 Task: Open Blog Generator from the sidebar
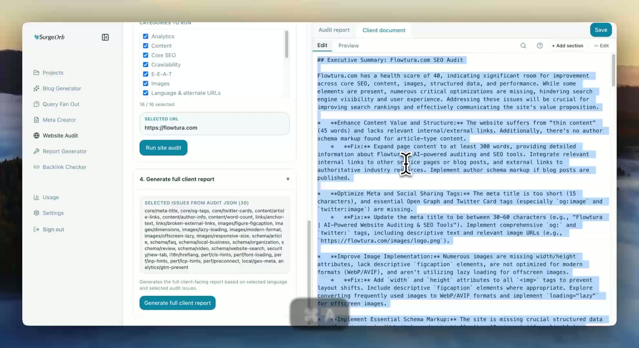pos(61,88)
